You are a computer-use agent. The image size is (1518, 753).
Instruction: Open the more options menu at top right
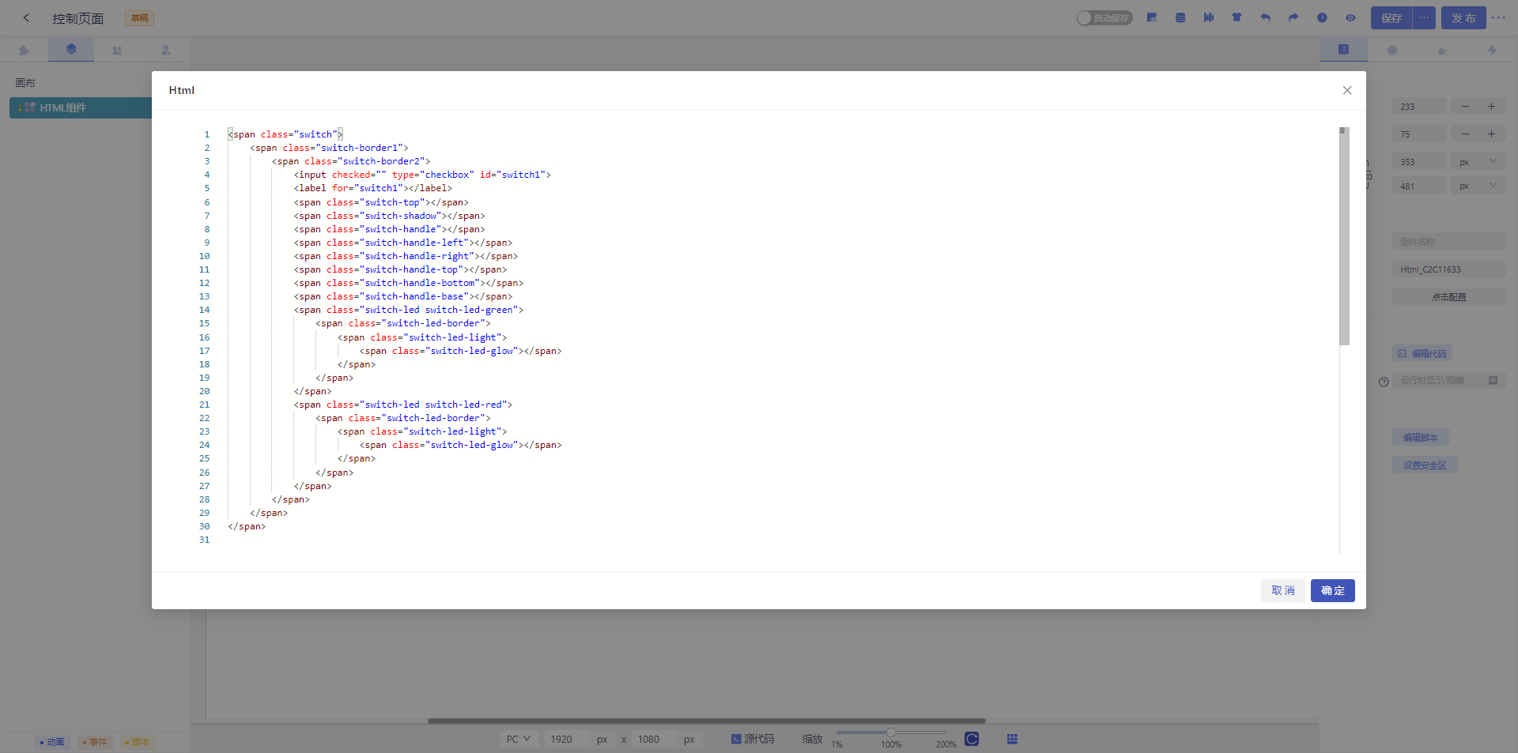(1498, 17)
